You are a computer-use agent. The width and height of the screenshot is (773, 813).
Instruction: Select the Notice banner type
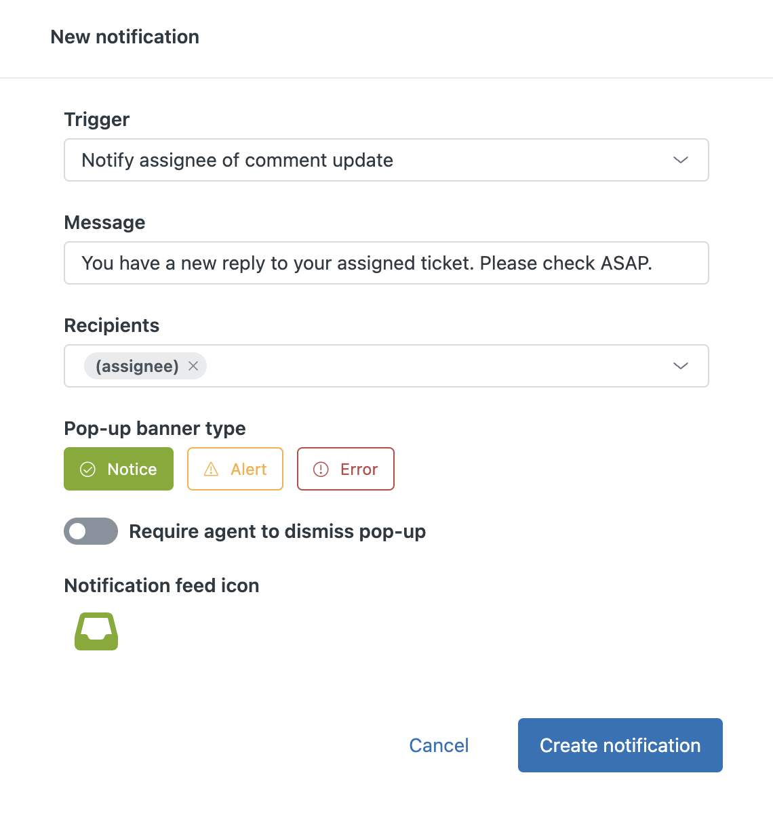pyautogui.click(x=119, y=469)
